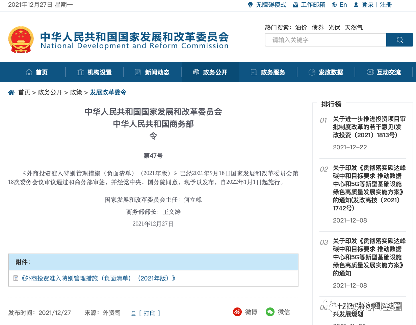The image size is (416, 325).
Task: Click hot search term 天然气
Action: click(354, 28)
